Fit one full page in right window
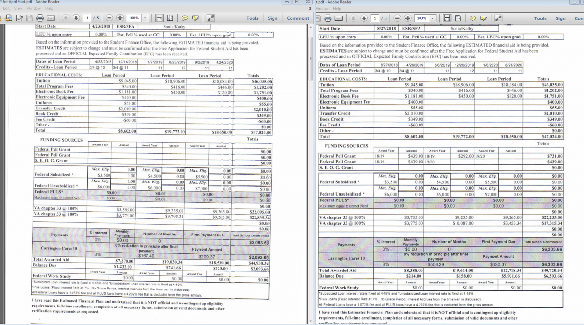584x325 pixels. click(457, 18)
